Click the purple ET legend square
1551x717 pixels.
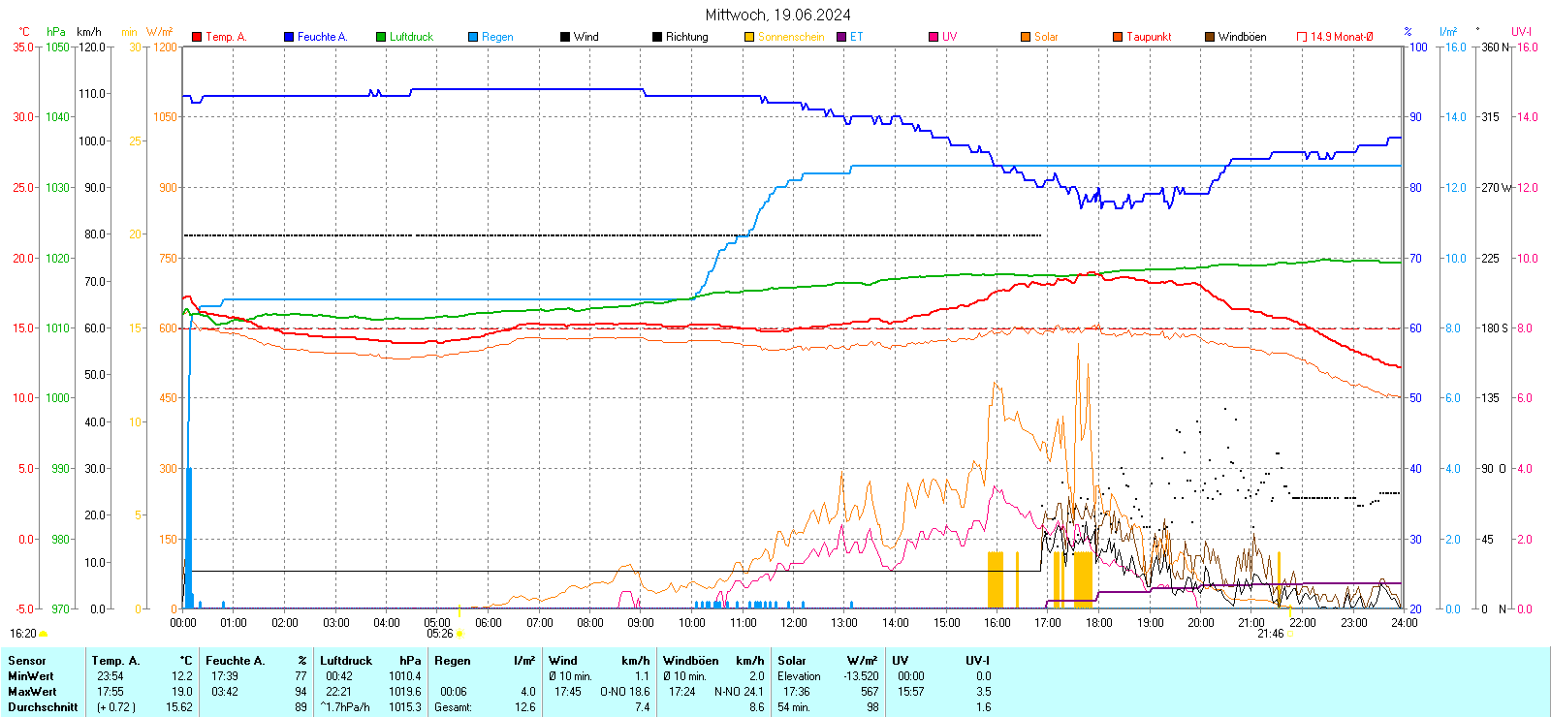[x=841, y=37]
